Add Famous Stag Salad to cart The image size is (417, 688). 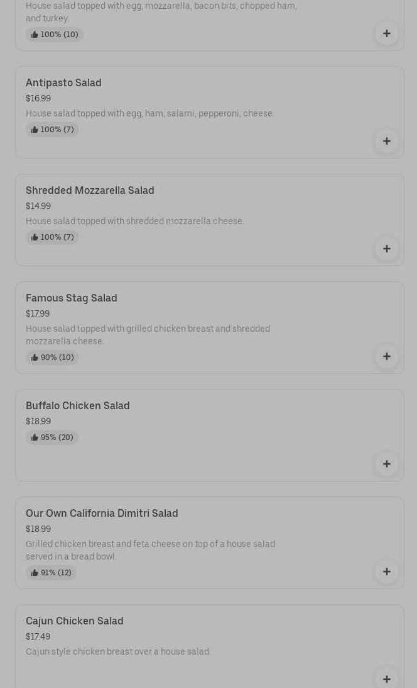386,356
